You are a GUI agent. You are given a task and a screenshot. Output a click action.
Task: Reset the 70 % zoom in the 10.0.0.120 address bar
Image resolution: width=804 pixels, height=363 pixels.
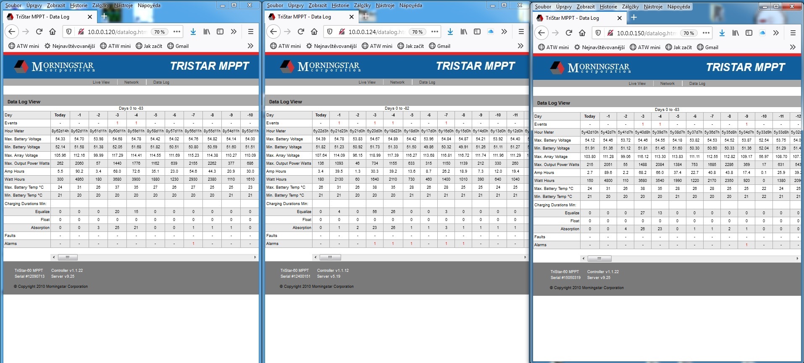point(160,32)
